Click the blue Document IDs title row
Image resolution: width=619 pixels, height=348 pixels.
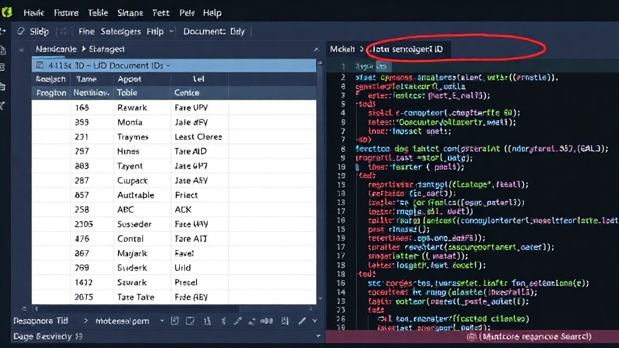coord(174,65)
